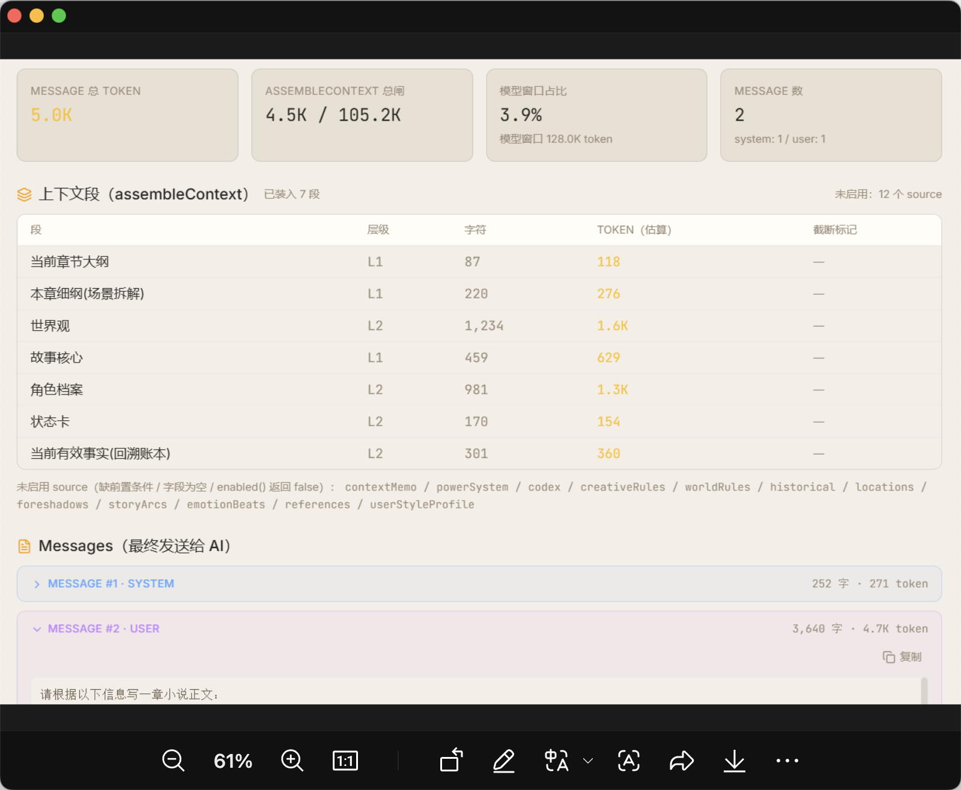Select the 世界观 row
Screen dimensions: 961x790
tap(479, 326)
